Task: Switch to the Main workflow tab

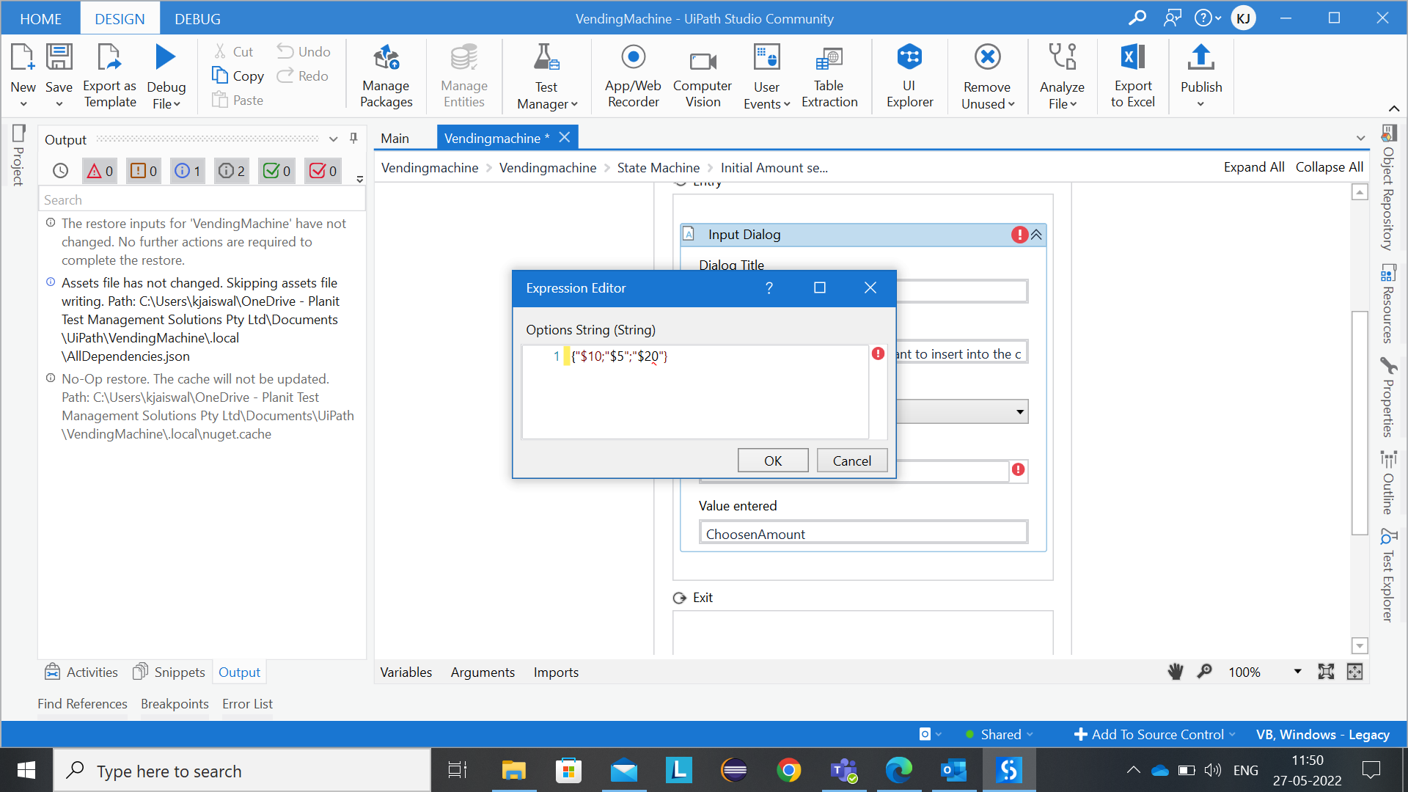Action: [395, 137]
